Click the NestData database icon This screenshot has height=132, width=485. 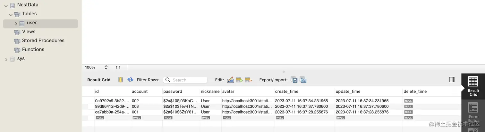[x=13, y=5]
